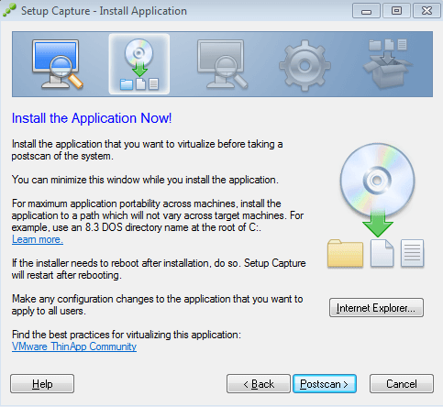The width and height of the screenshot is (443, 407).
Task: Cancel the Setup Capture wizard
Action: [x=402, y=383]
